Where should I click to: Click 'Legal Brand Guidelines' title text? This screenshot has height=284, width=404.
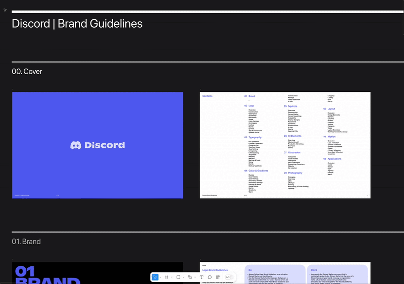click(x=215, y=270)
